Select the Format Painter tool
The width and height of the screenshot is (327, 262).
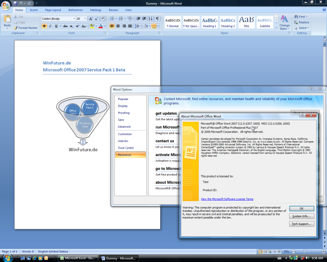pos(26,28)
